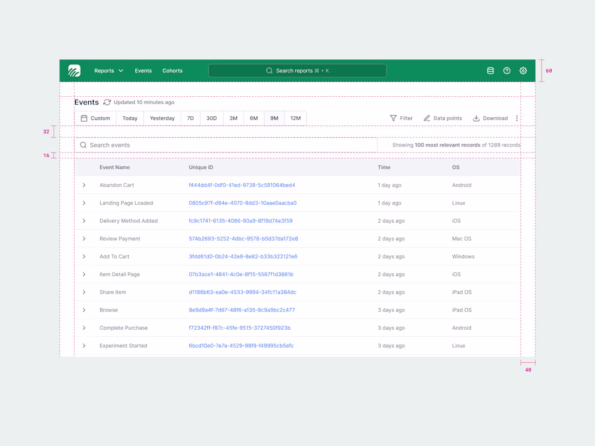Click the help question mark icon
This screenshot has width=595, height=446.
[507, 70]
